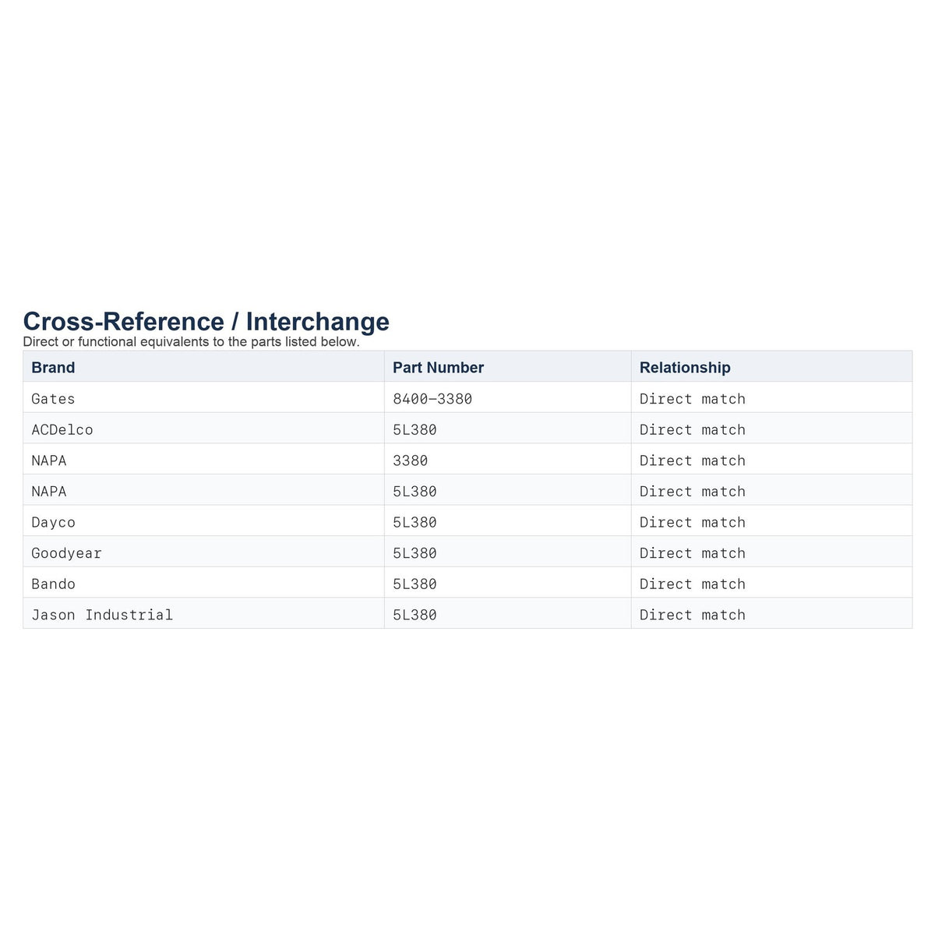This screenshot has width=935, height=935.
Task: Click the Bando 5L380 part number
Action: tap(507, 584)
